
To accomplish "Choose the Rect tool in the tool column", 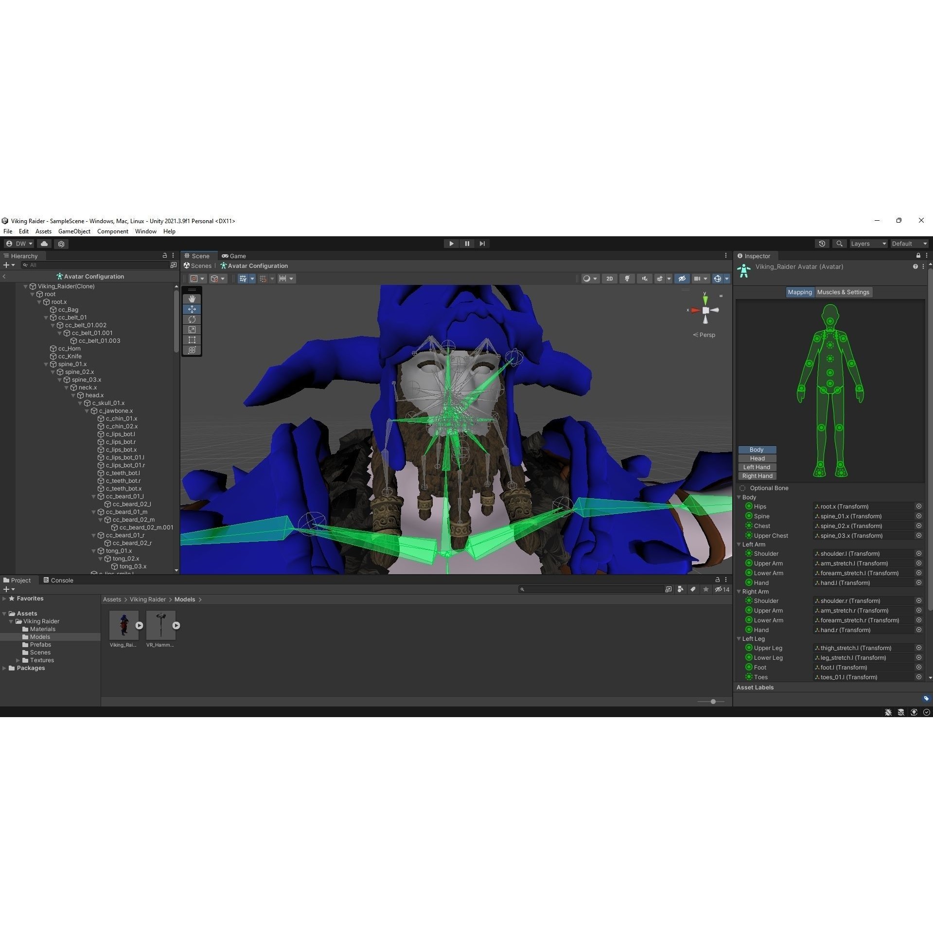I will (192, 340).
